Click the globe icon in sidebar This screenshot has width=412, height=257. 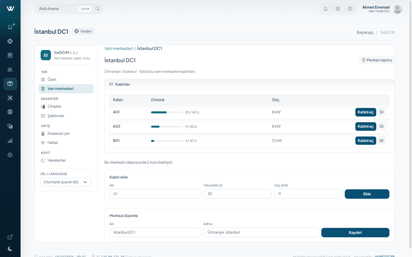[x=10, y=112]
